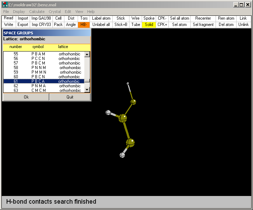The image size is (253, 210).
Task: Click the Link button
Action: [244, 18]
